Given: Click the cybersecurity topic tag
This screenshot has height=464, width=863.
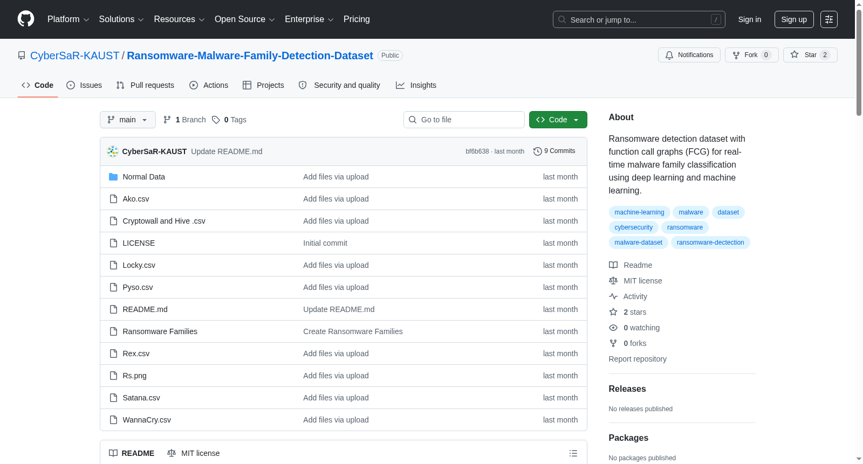Looking at the screenshot, I should (633, 227).
